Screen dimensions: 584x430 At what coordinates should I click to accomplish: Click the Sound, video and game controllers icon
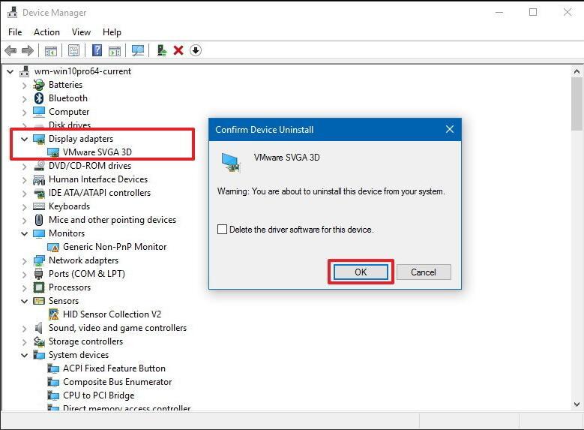pos(39,328)
